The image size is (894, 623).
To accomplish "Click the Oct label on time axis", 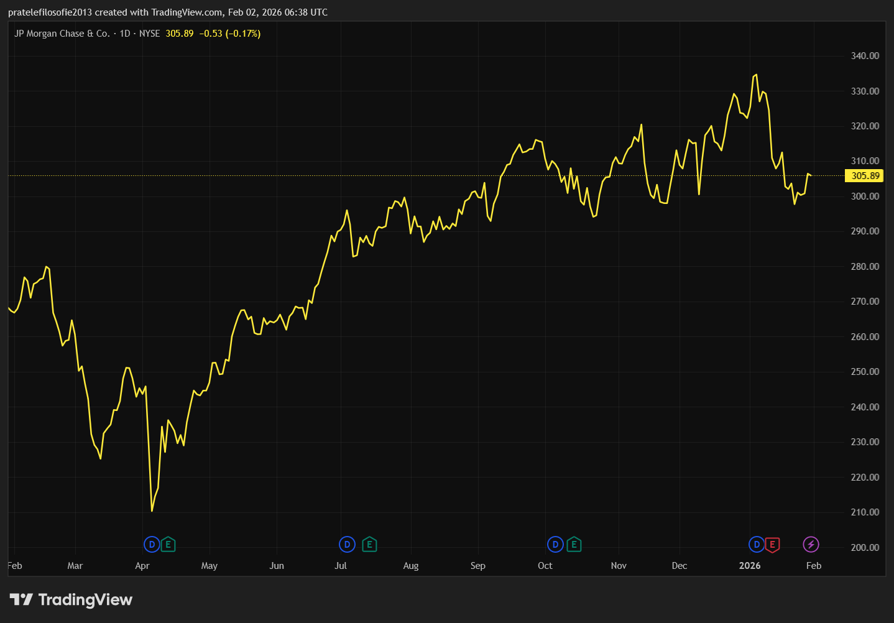I will coord(545,566).
